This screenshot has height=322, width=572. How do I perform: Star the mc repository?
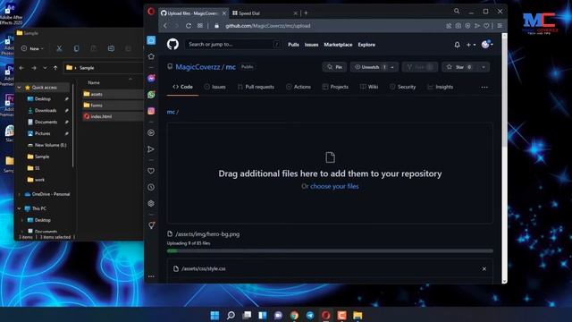(x=459, y=67)
